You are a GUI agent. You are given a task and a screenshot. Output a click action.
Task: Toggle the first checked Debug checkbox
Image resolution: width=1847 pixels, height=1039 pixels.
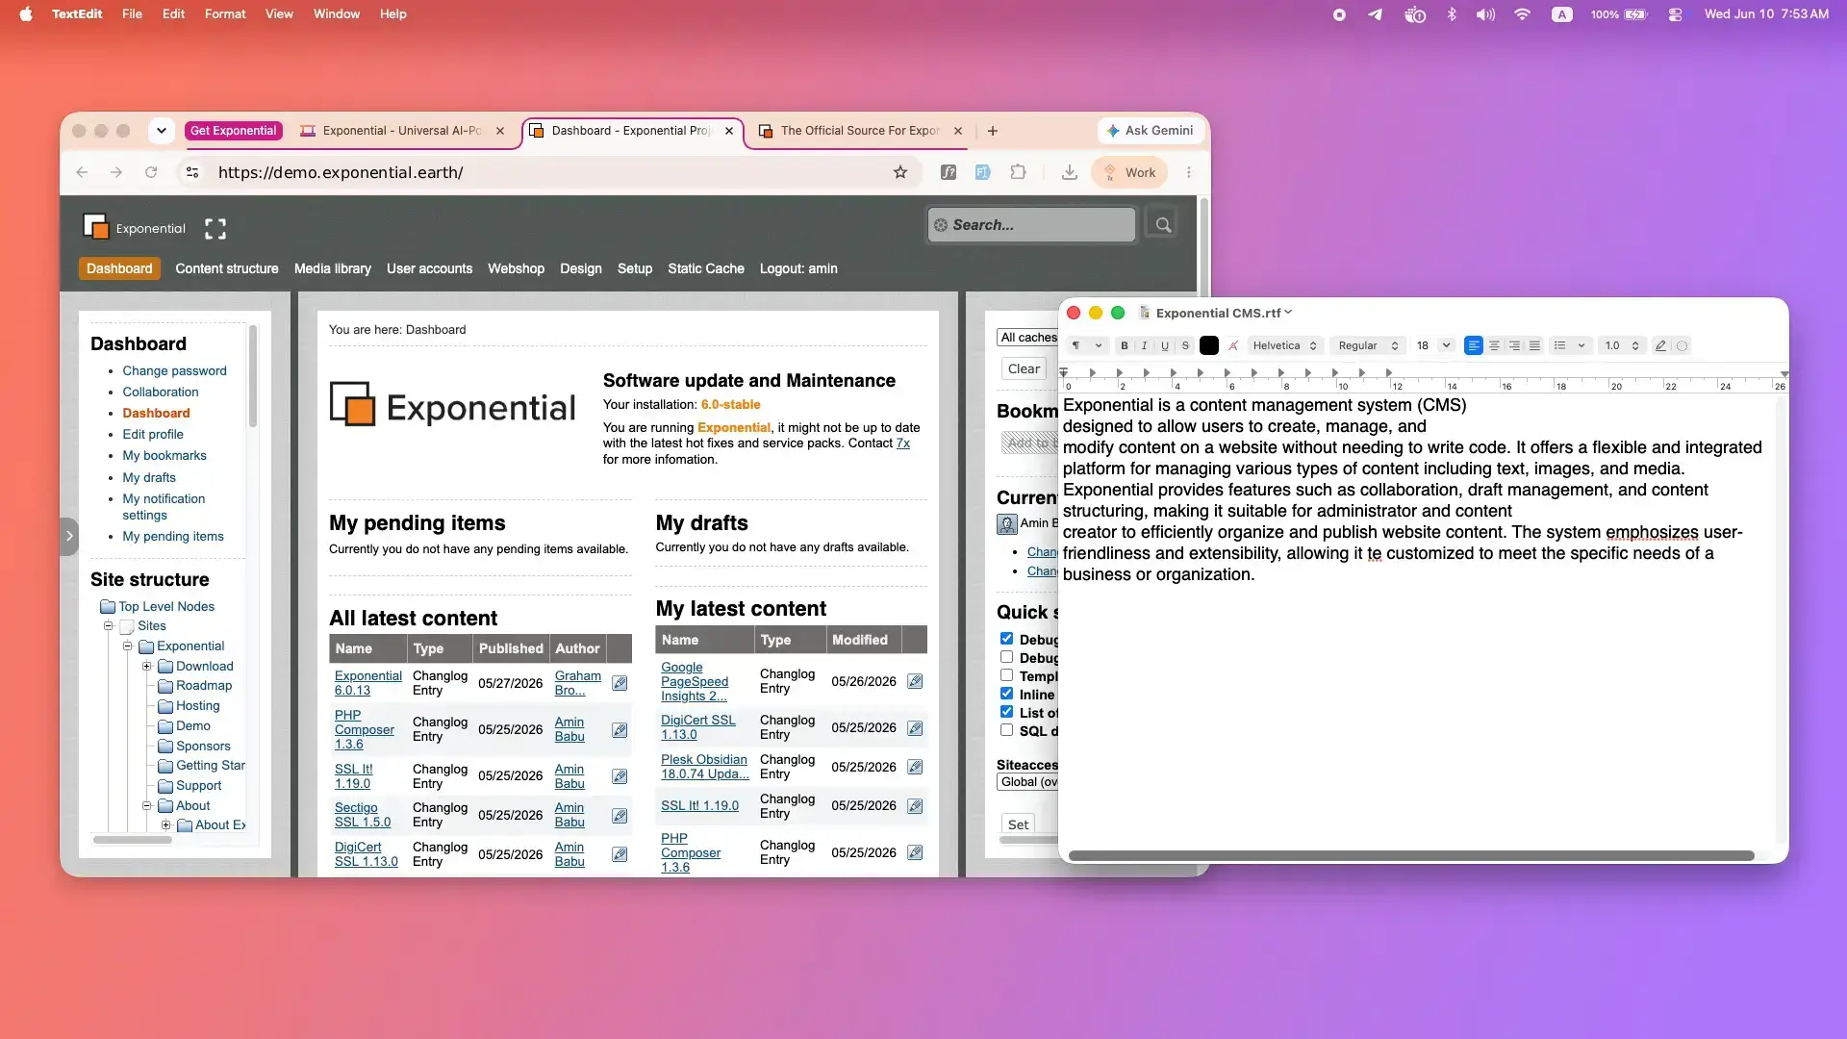pyautogui.click(x=1006, y=639)
